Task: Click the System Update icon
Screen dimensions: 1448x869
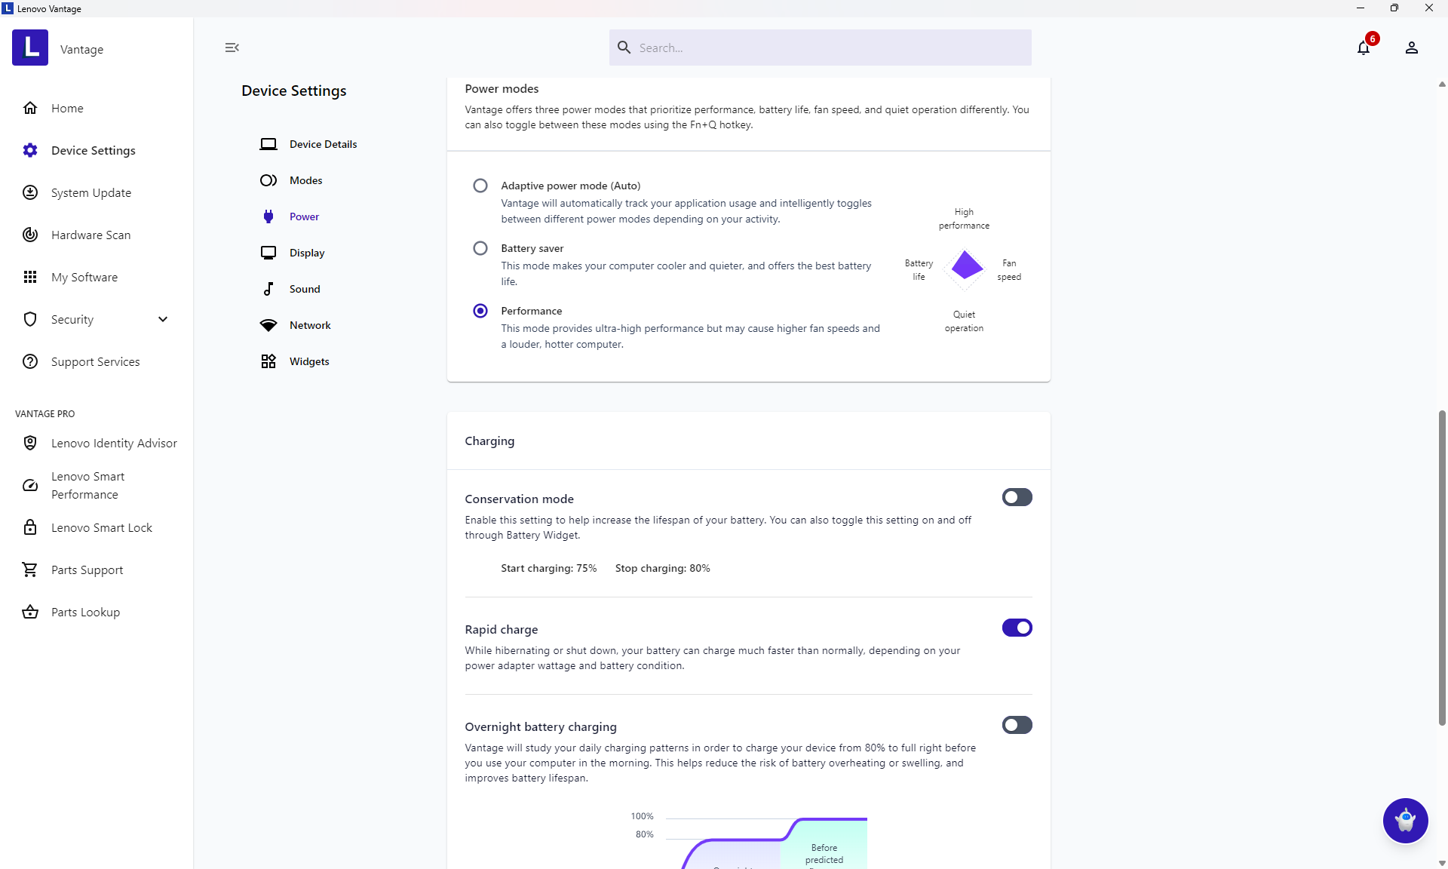Action: tap(30, 192)
